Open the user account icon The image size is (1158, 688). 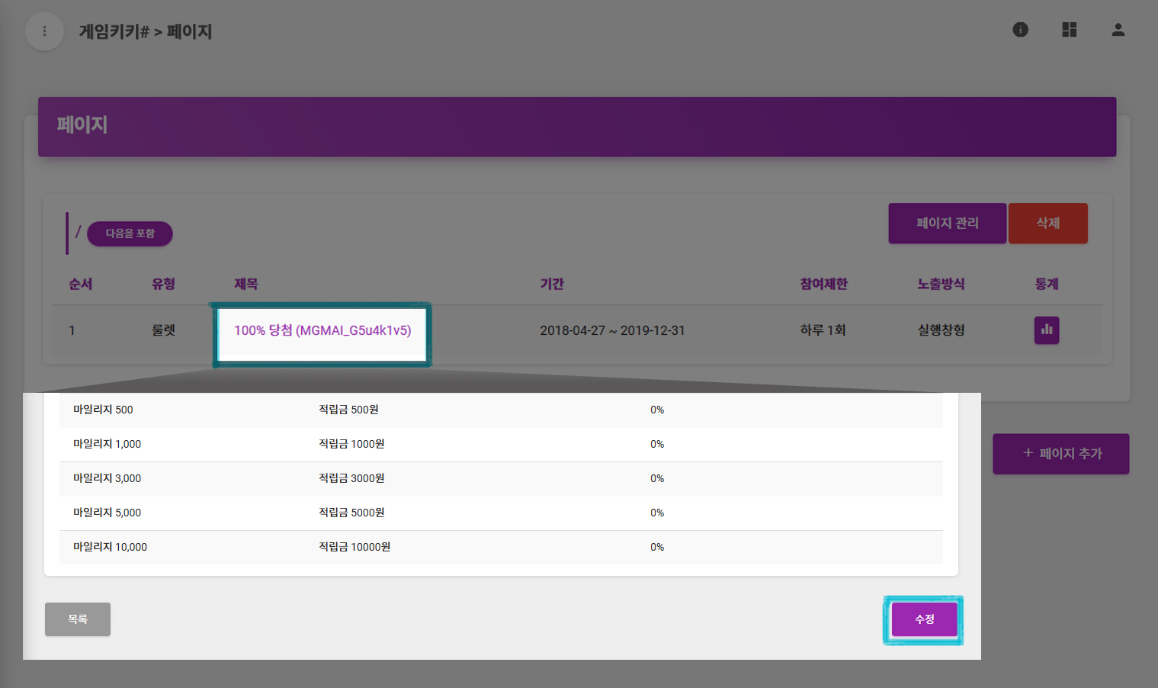[1118, 30]
